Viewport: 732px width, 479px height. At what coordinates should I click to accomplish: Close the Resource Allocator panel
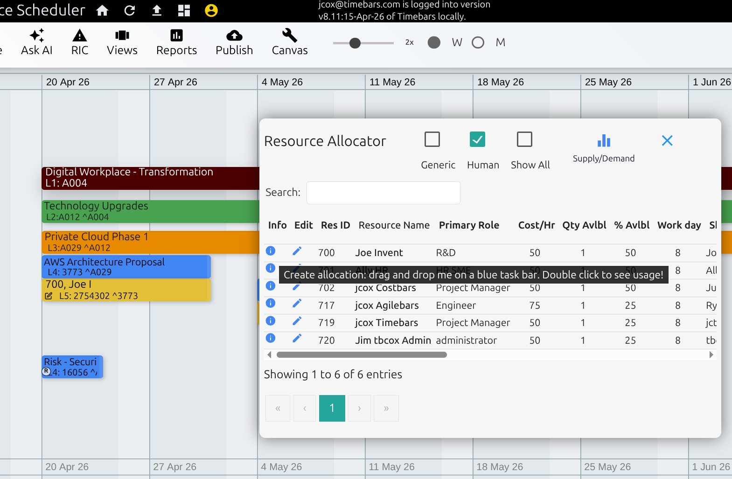[667, 140]
